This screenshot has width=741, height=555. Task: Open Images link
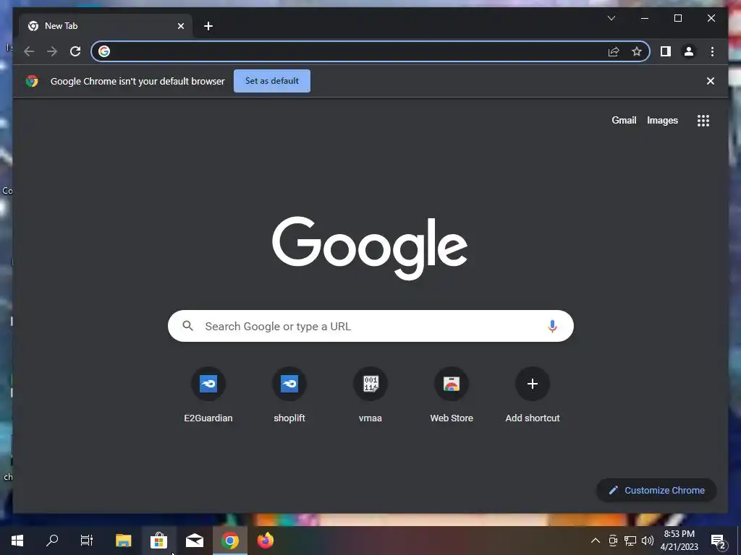[x=663, y=121]
